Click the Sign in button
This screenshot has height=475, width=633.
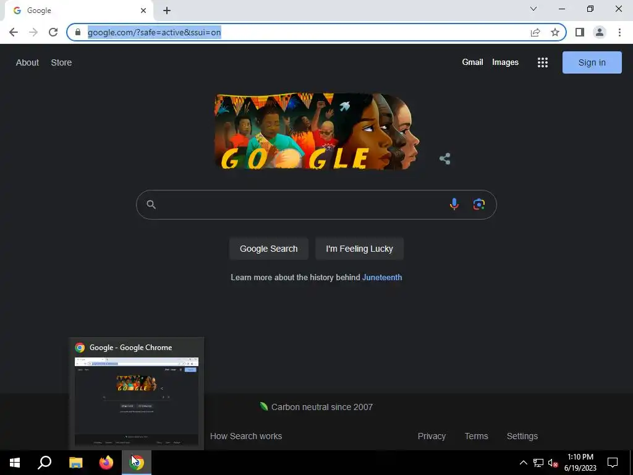pyautogui.click(x=592, y=62)
